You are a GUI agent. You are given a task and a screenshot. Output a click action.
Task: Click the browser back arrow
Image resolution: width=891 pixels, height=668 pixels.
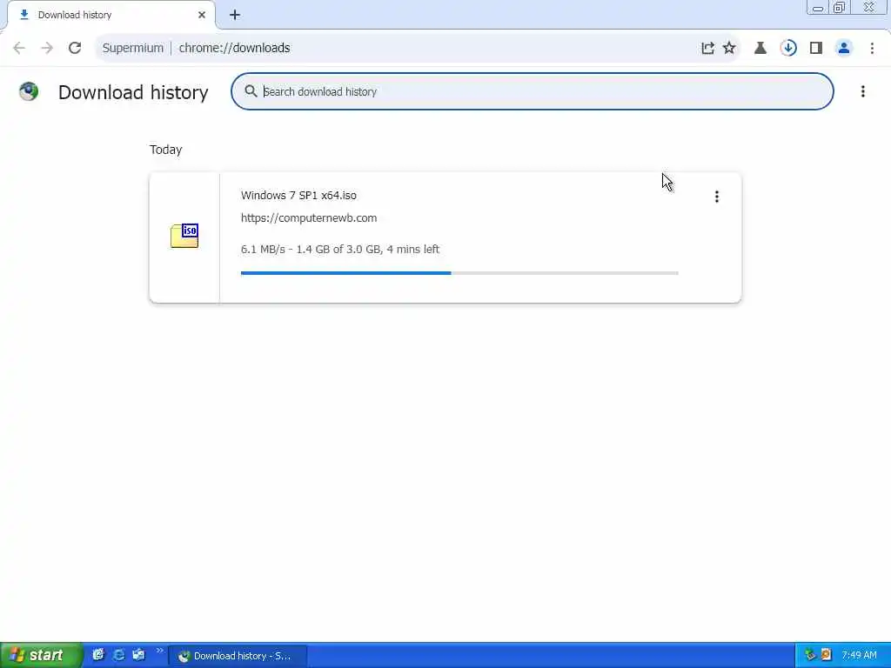tap(19, 48)
